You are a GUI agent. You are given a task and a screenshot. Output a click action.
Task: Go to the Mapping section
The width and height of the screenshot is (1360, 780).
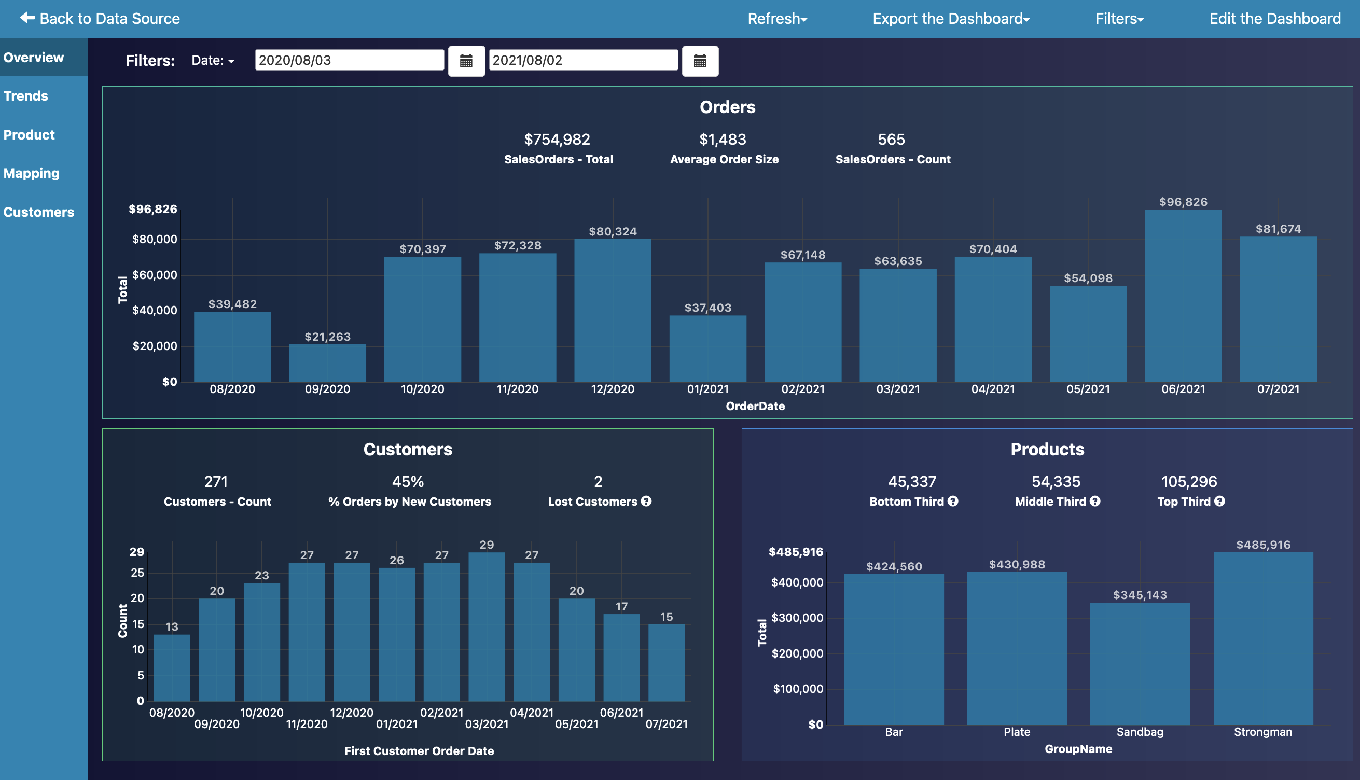coord(31,173)
